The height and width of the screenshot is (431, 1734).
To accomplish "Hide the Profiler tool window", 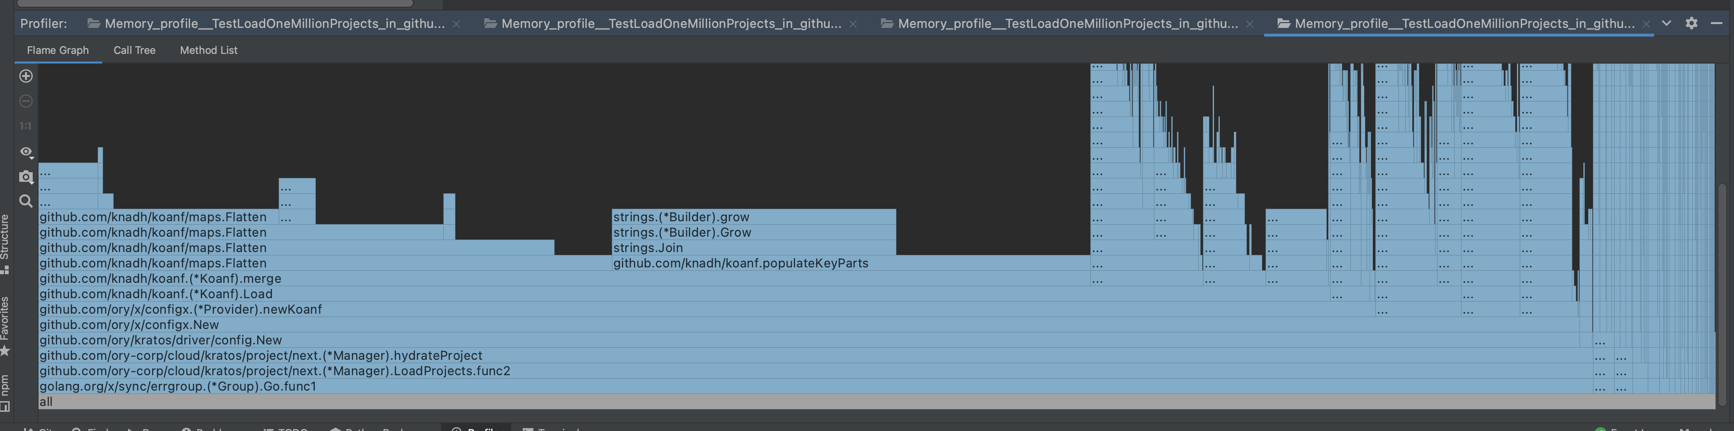I will click(1717, 23).
